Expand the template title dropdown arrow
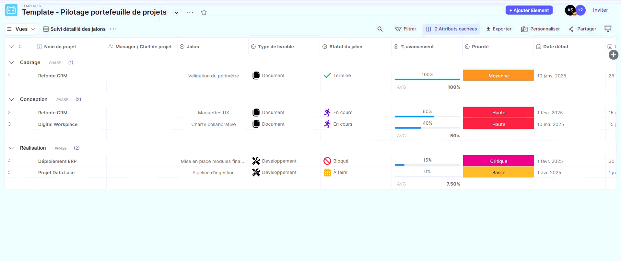The height and width of the screenshot is (261, 621). tap(176, 13)
